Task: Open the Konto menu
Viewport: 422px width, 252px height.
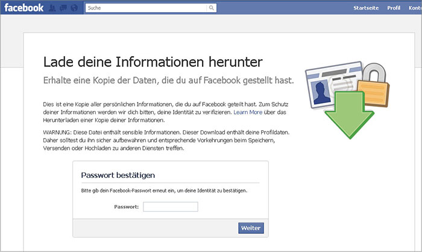Action: pyautogui.click(x=415, y=8)
